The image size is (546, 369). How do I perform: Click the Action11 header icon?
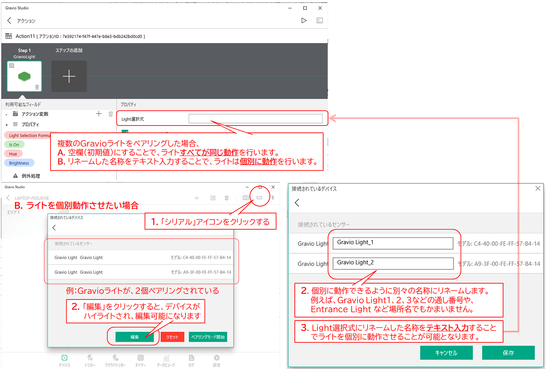tap(8, 36)
